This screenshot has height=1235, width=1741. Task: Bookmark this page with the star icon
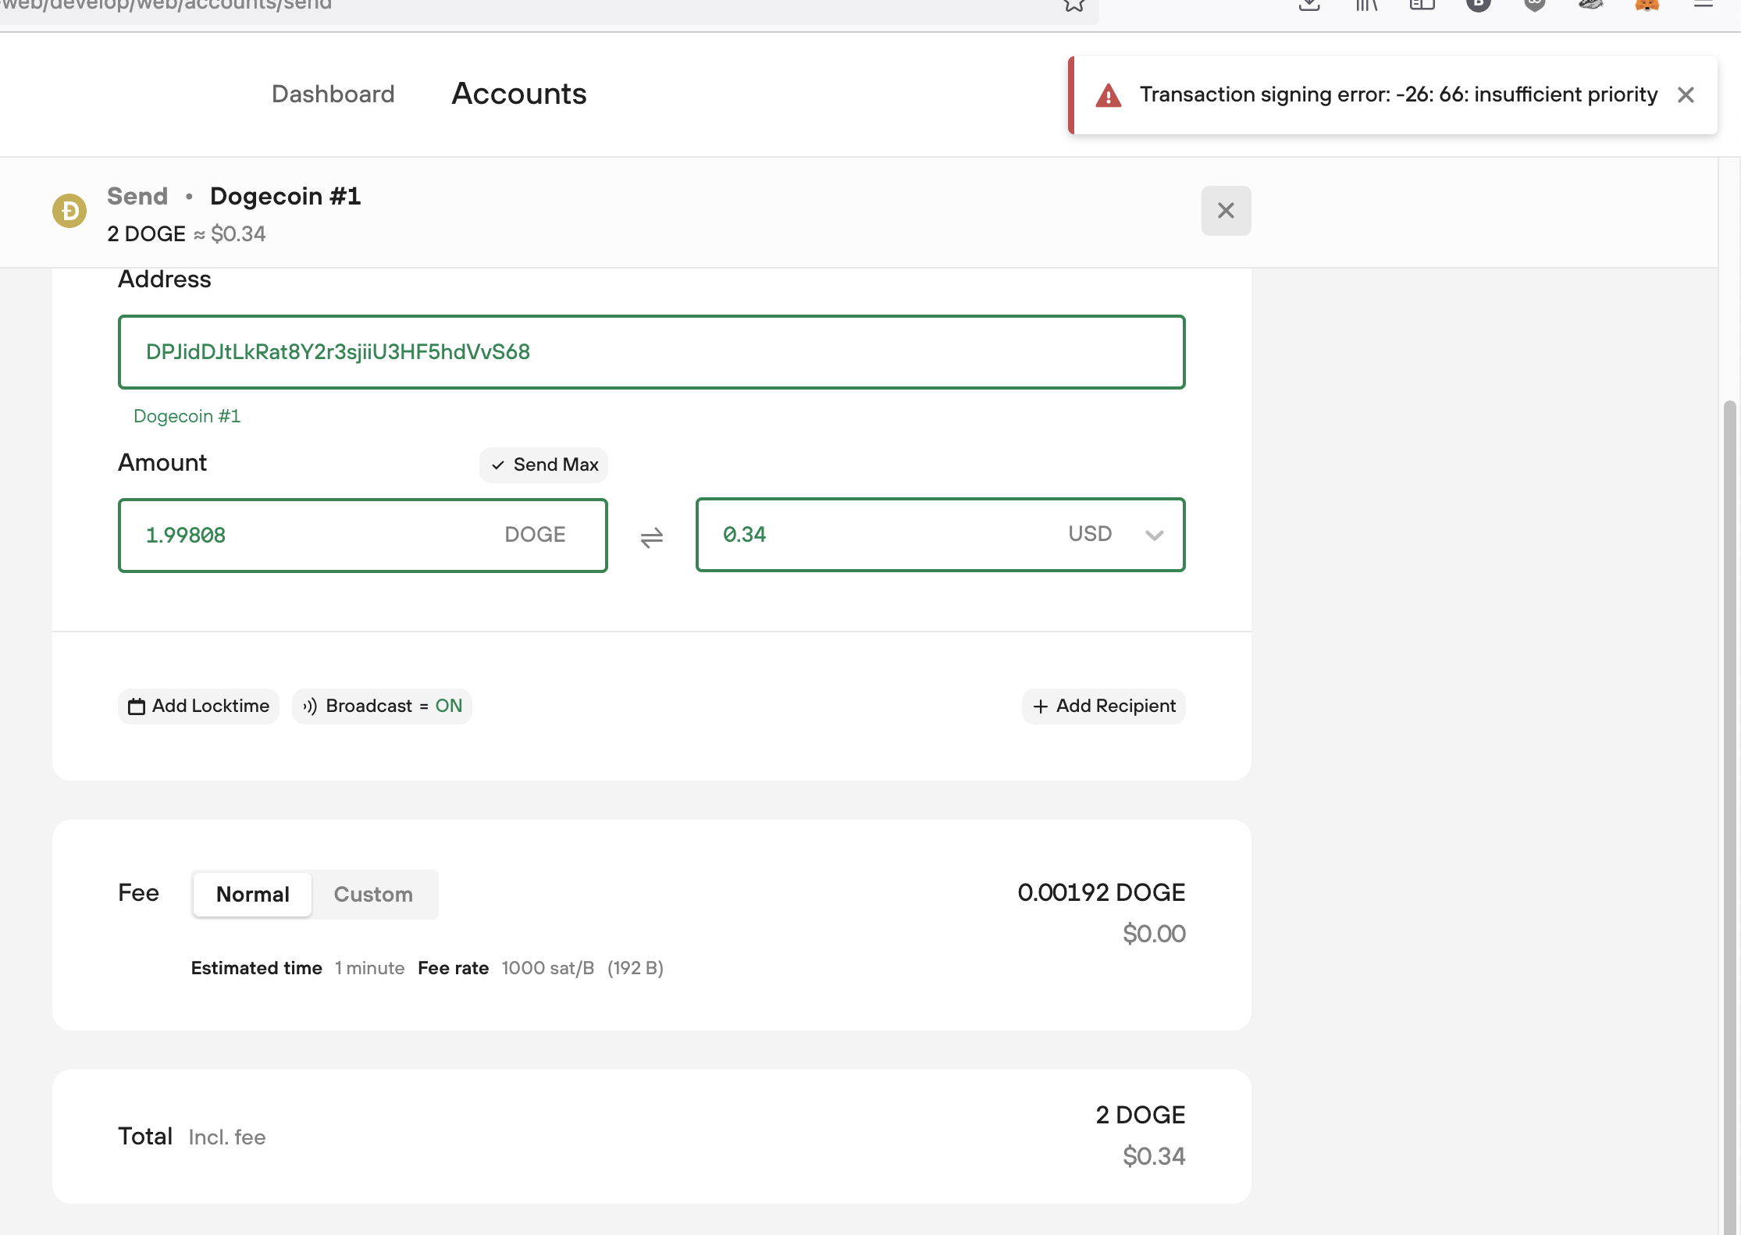click(x=1074, y=5)
